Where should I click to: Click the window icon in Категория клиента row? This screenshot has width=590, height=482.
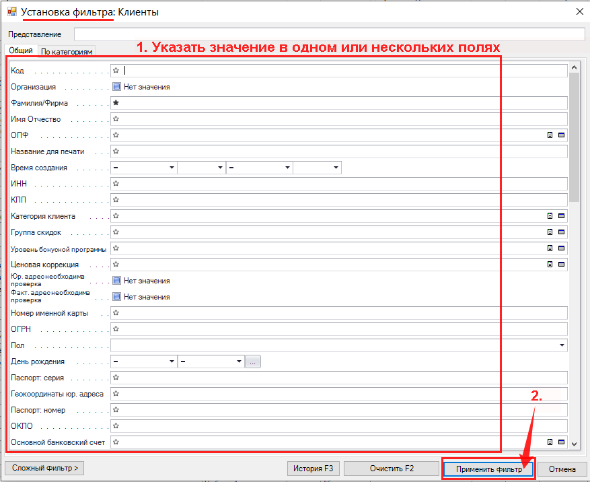pyautogui.click(x=561, y=216)
